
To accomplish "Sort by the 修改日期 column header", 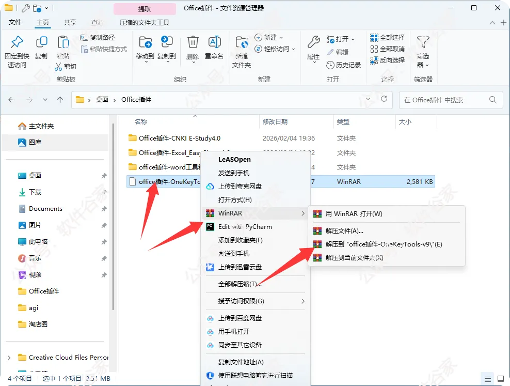I will 275,122.
